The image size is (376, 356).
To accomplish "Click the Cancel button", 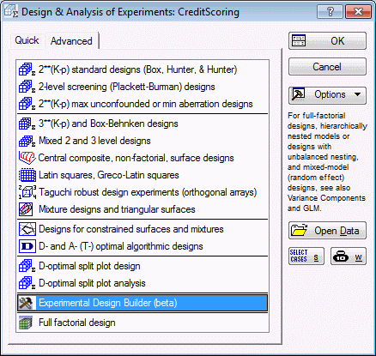I will coord(327,67).
